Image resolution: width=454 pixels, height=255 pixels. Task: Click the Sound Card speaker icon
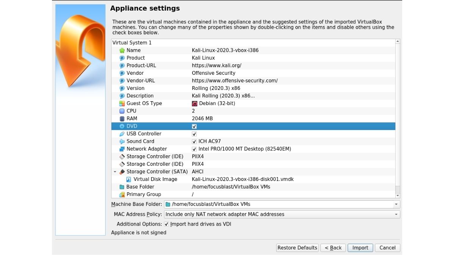122,141
